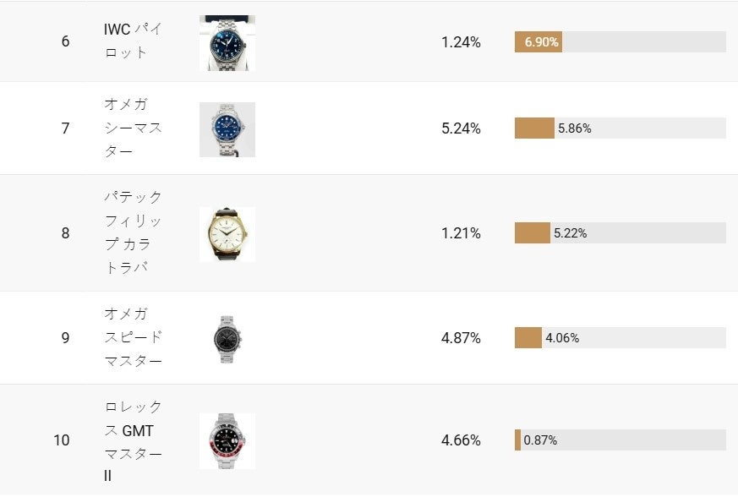Open the ロレックス GMT マスター II label
This screenshot has width=738, height=497.
[x=132, y=441]
